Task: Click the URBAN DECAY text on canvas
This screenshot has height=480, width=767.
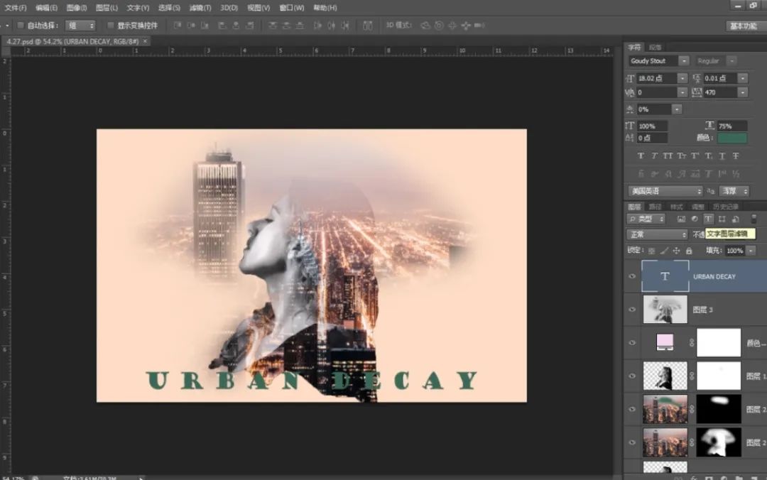Action: pyautogui.click(x=312, y=380)
